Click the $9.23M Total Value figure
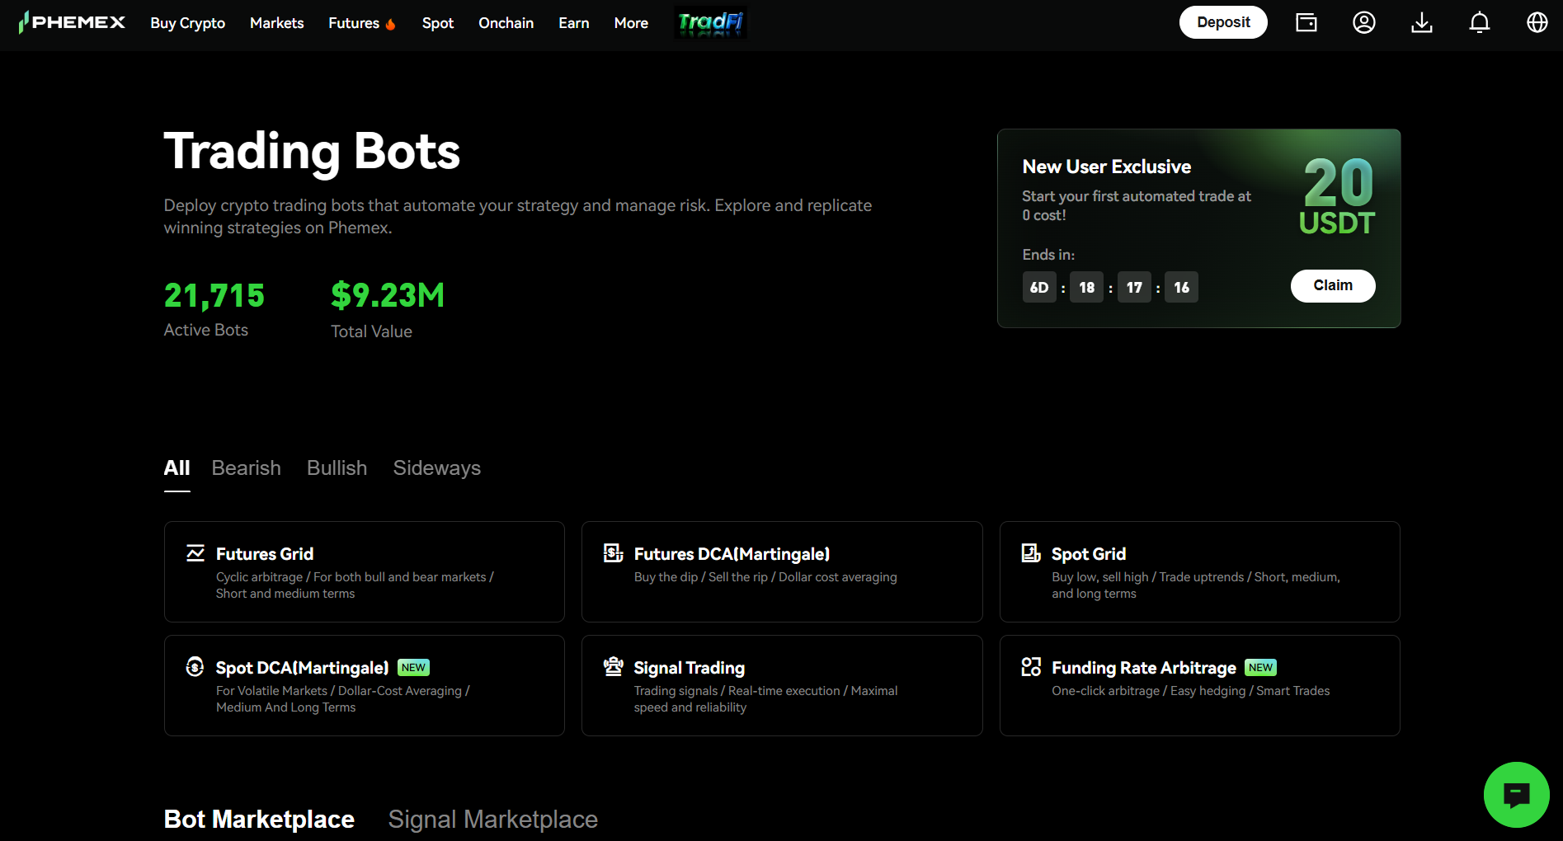The height and width of the screenshot is (841, 1563). pos(388,295)
